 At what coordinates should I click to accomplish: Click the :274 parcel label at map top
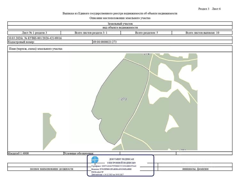click(x=146, y=54)
